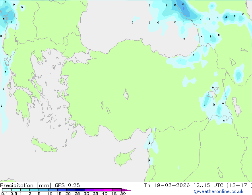Pick the legend swatch between 10 and 15
The image size is (252, 195).
tap(53, 190)
